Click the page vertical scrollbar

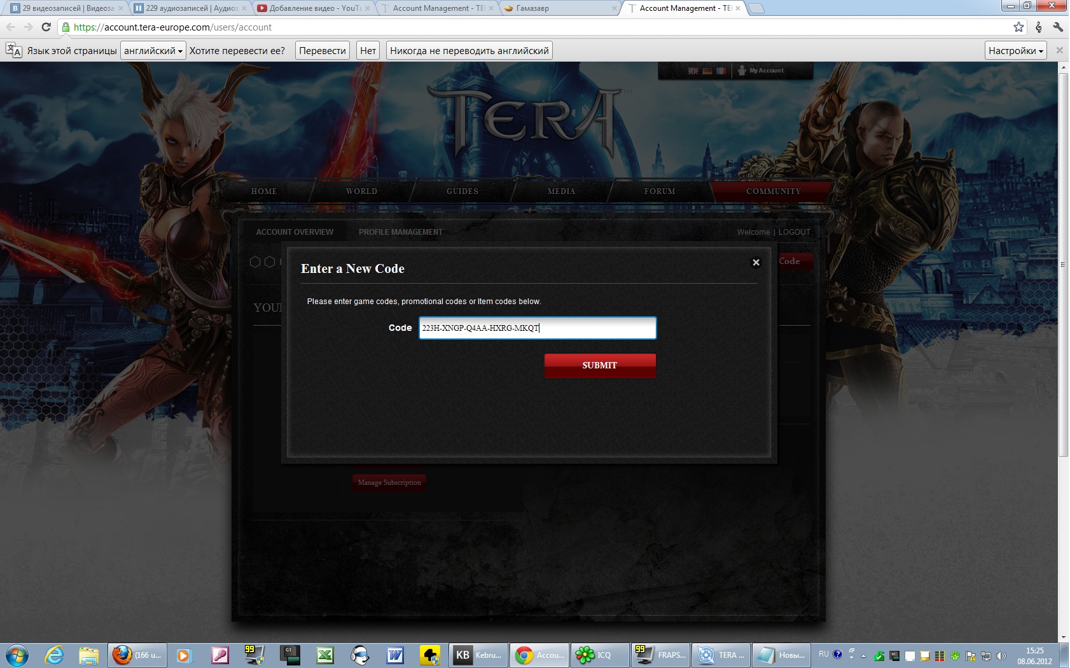pos(1063,264)
